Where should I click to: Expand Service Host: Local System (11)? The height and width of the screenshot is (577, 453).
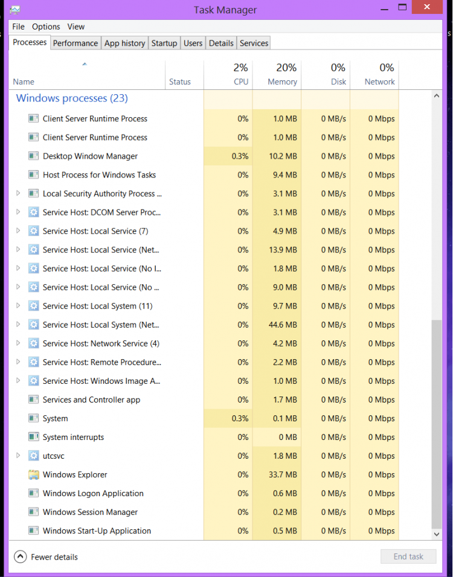pyautogui.click(x=18, y=305)
